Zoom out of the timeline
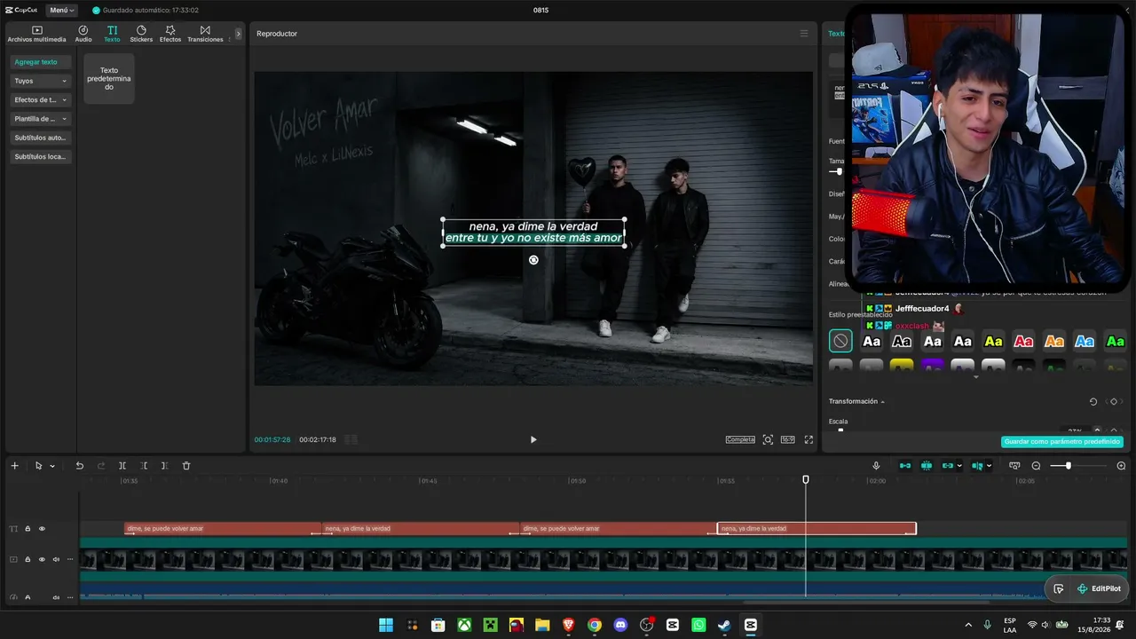The height and width of the screenshot is (639, 1136). 1036,466
